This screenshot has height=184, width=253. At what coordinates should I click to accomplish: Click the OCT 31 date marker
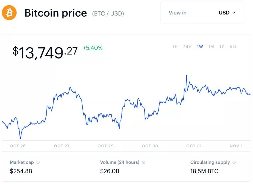click(194, 146)
